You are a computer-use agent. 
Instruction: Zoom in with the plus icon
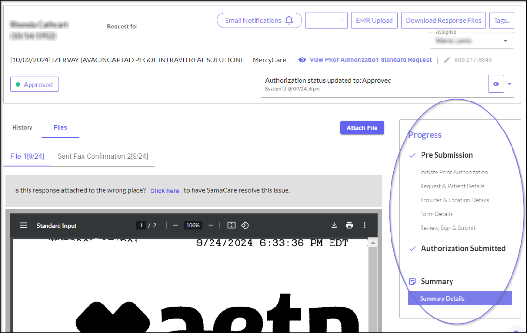tap(211, 225)
